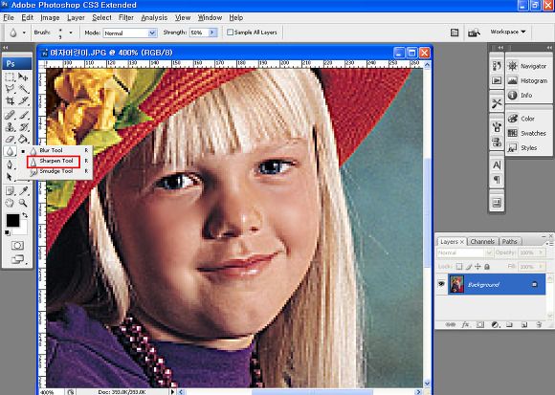Hide the Background layer eye icon
Image resolution: width=555 pixels, height=395 pixels.
(441, 284)
